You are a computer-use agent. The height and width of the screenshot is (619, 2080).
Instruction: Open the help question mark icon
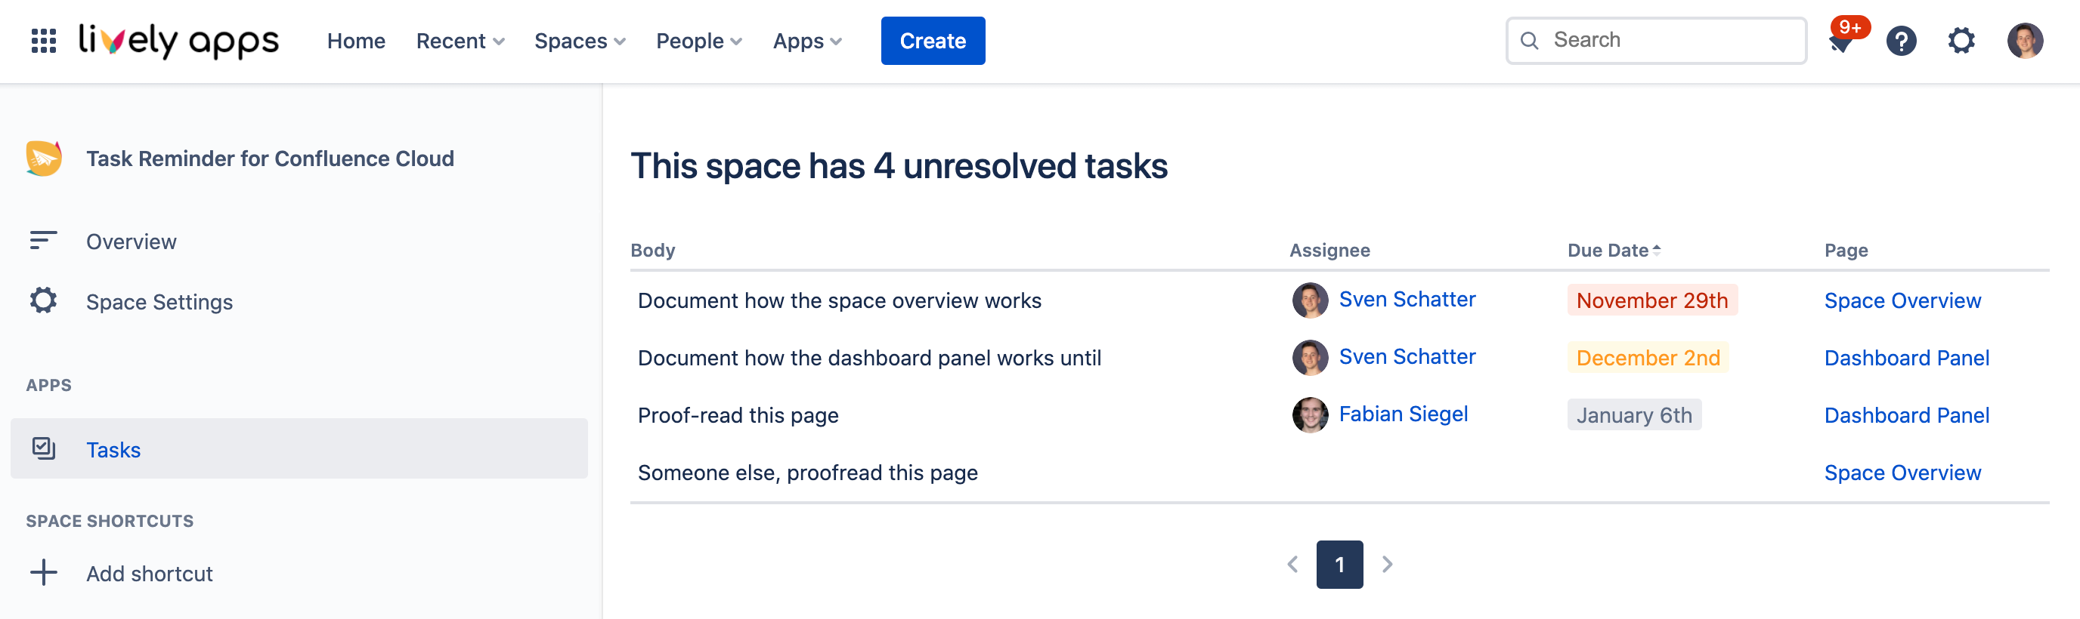1901,40
